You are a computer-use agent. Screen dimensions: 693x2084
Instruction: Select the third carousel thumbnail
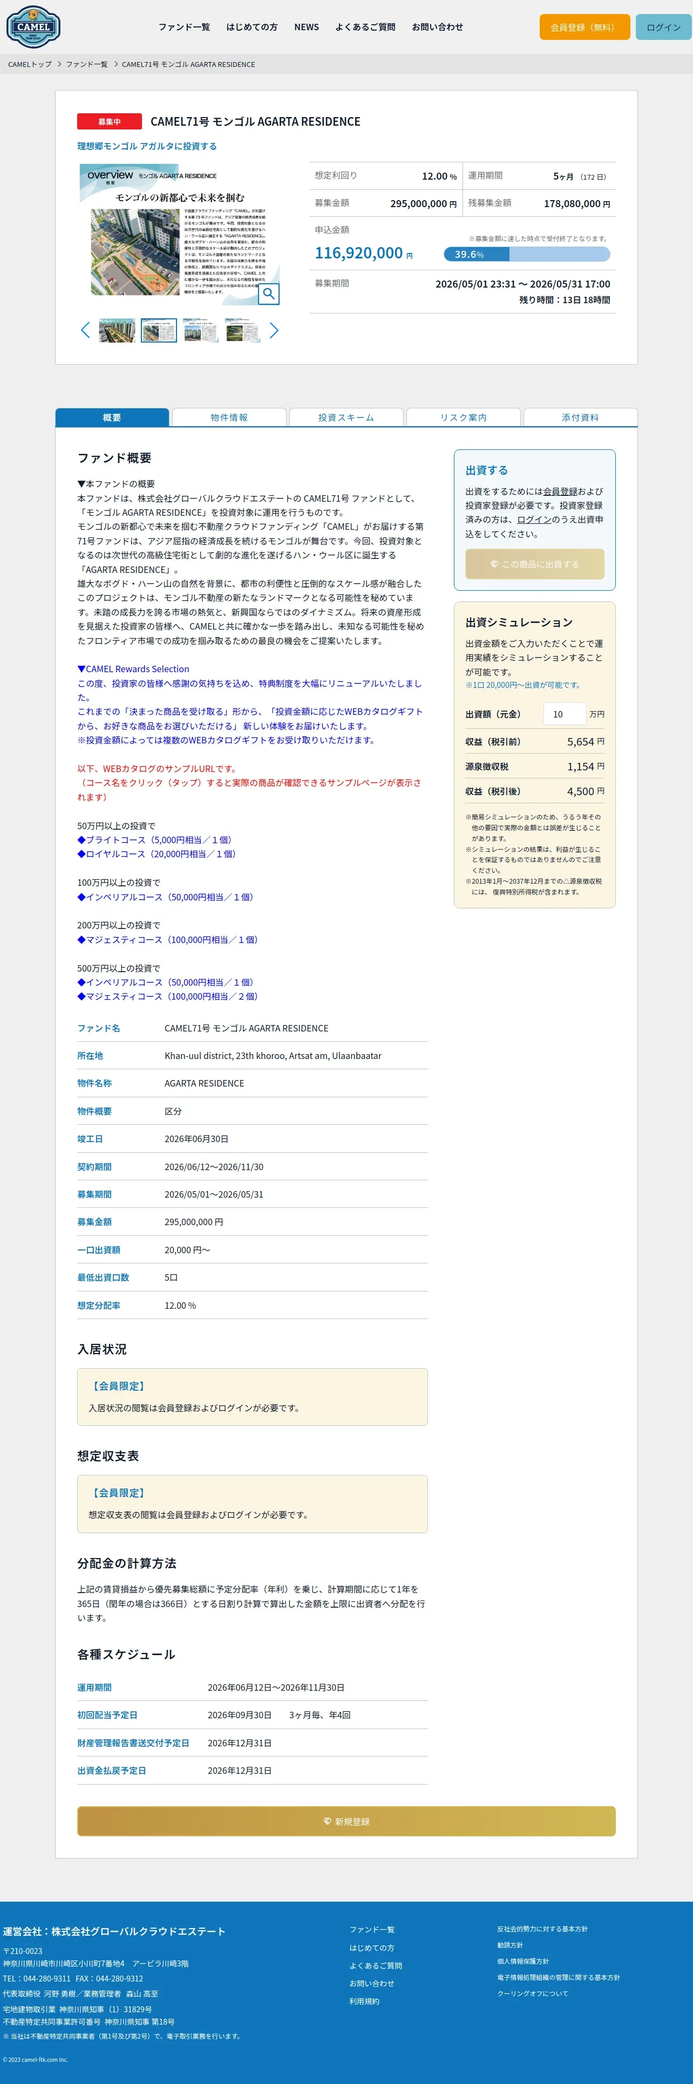pos(201,330)
